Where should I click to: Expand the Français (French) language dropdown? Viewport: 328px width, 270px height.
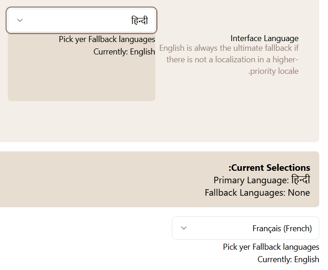[245, 228]
